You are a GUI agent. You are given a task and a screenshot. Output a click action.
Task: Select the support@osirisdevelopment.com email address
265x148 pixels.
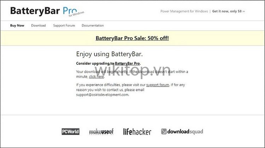pos(102,95)
